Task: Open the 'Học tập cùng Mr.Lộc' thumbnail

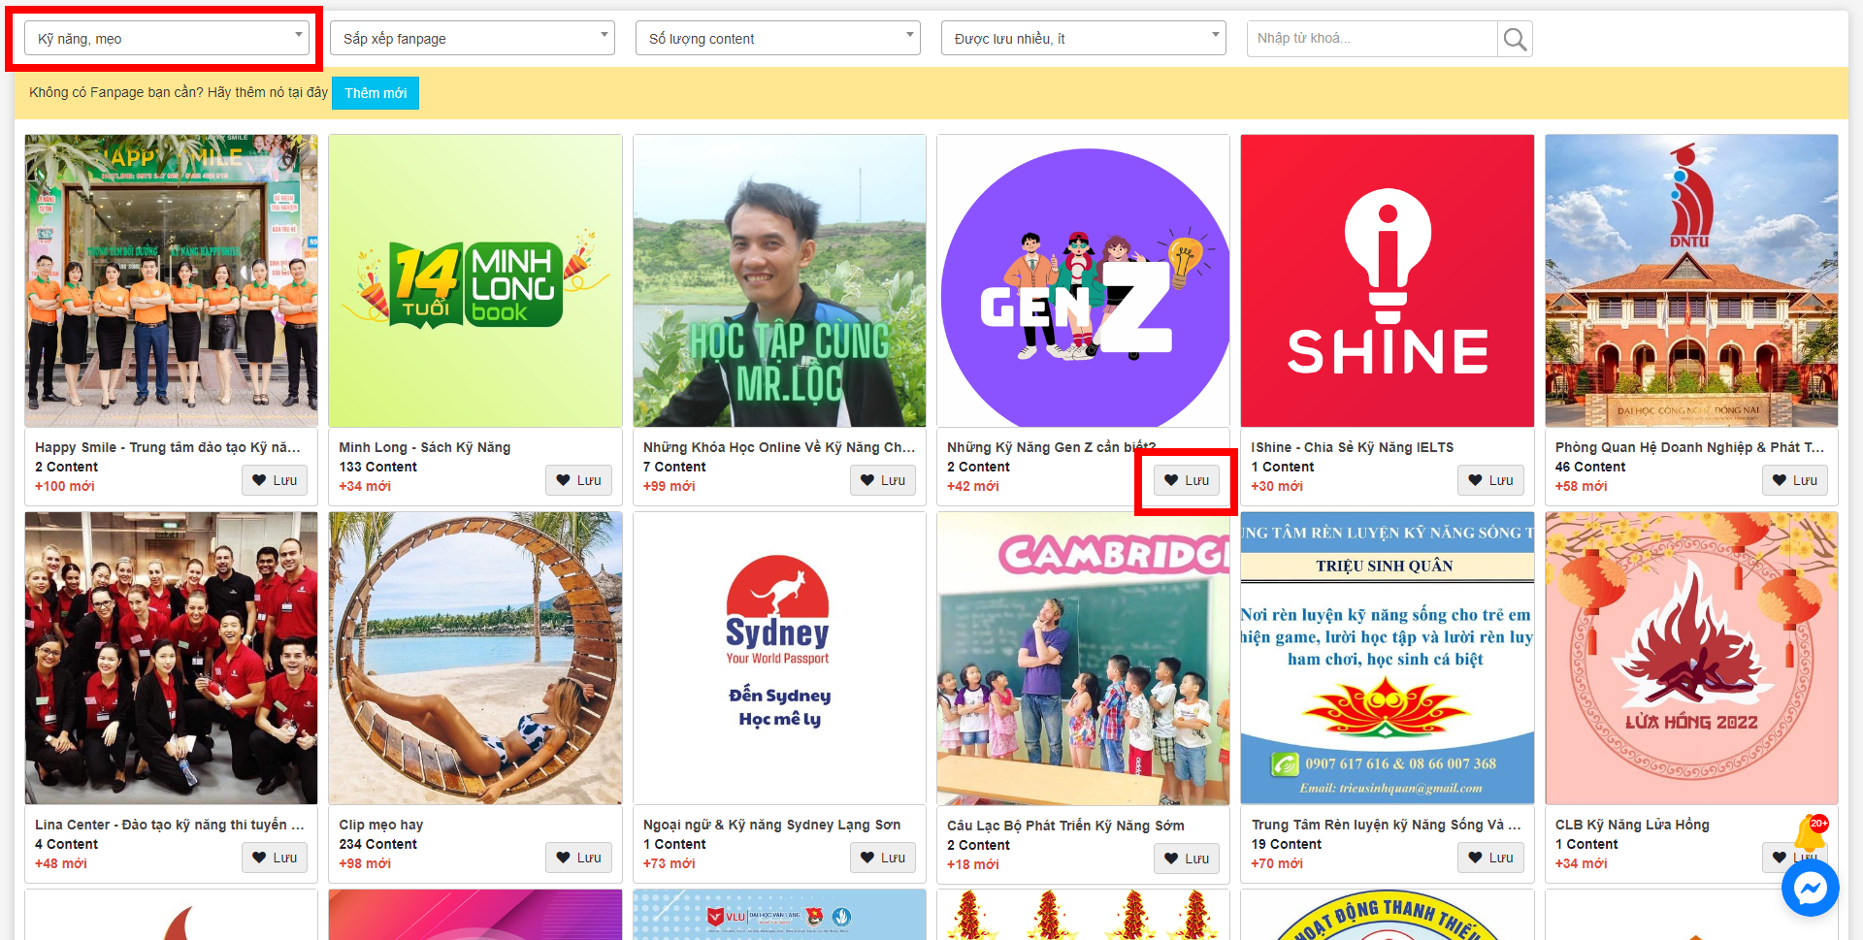Action: tap(779, 280)
